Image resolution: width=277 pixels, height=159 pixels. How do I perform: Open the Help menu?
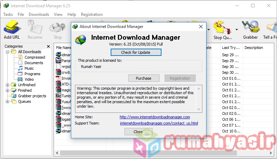coord(72,14)
